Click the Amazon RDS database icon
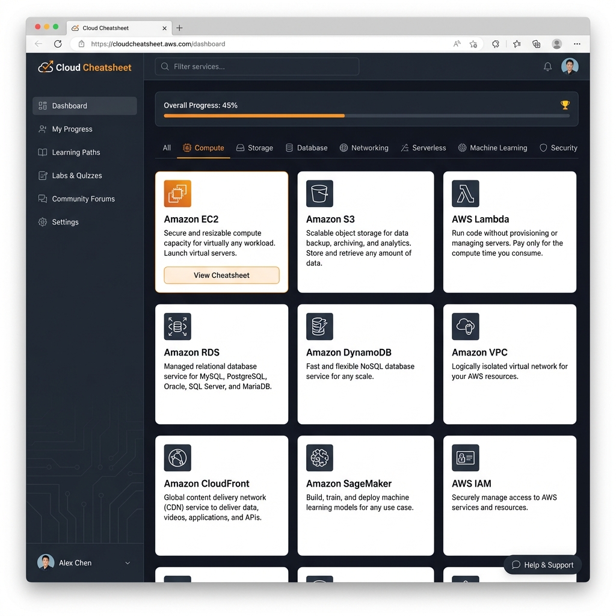The width and height of the screenshot is (616, 616). pyautogui.click(x=177, y=326)
